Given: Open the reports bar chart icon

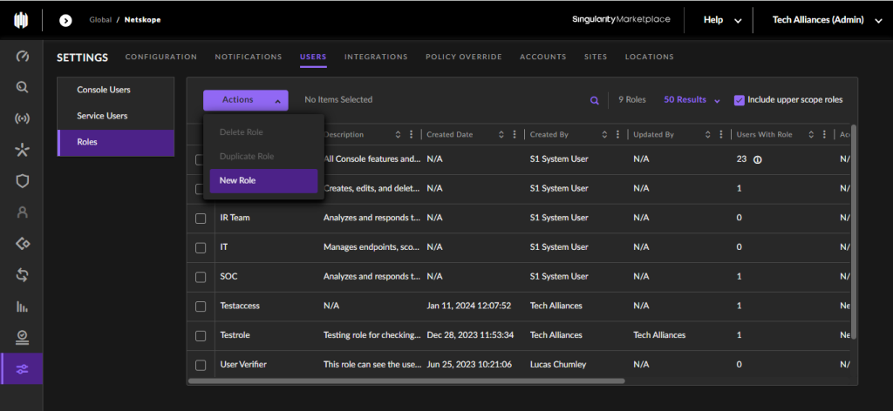Looking at the screenshot, I should (x=22, y=307).
